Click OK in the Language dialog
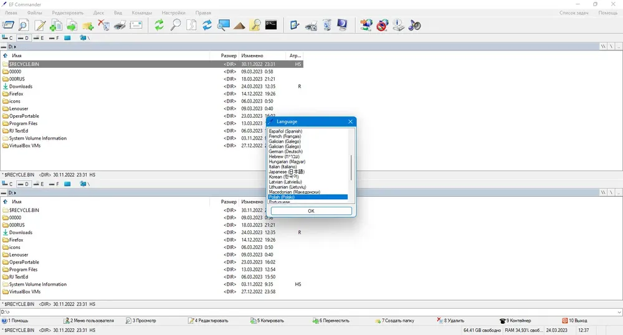 click(311, 210)
